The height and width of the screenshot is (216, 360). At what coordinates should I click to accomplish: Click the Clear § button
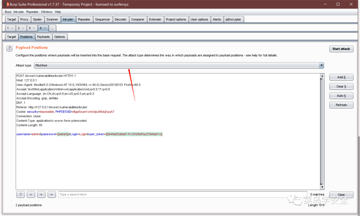(341, 86)
